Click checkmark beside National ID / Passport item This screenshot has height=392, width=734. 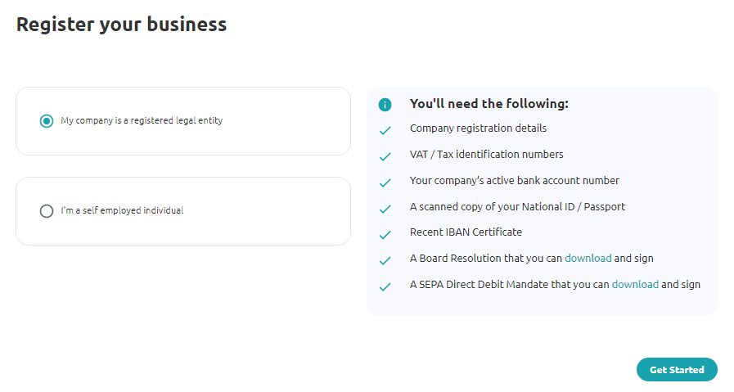(x=385, y=210)
